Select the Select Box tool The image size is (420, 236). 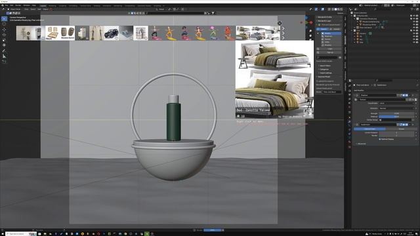point(5,18)
